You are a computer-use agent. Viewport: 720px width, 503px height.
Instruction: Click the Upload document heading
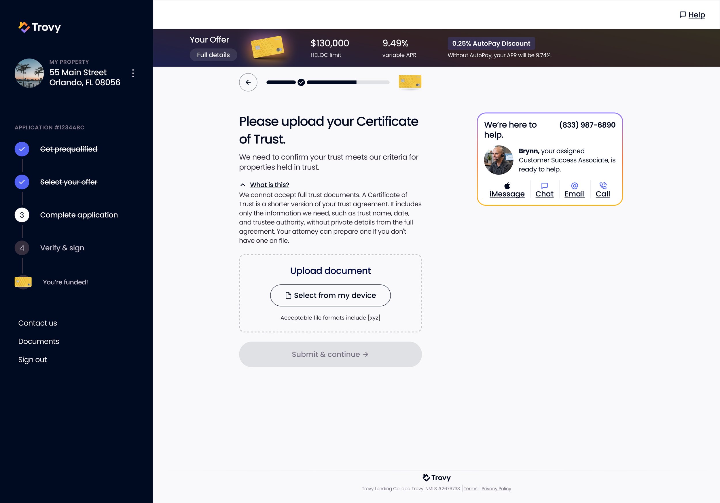(x=330, y=271)
